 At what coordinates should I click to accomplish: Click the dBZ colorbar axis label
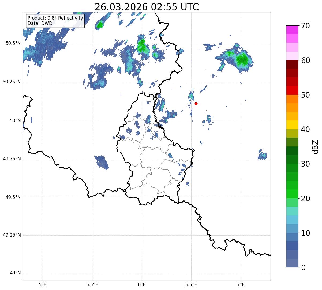316,146
